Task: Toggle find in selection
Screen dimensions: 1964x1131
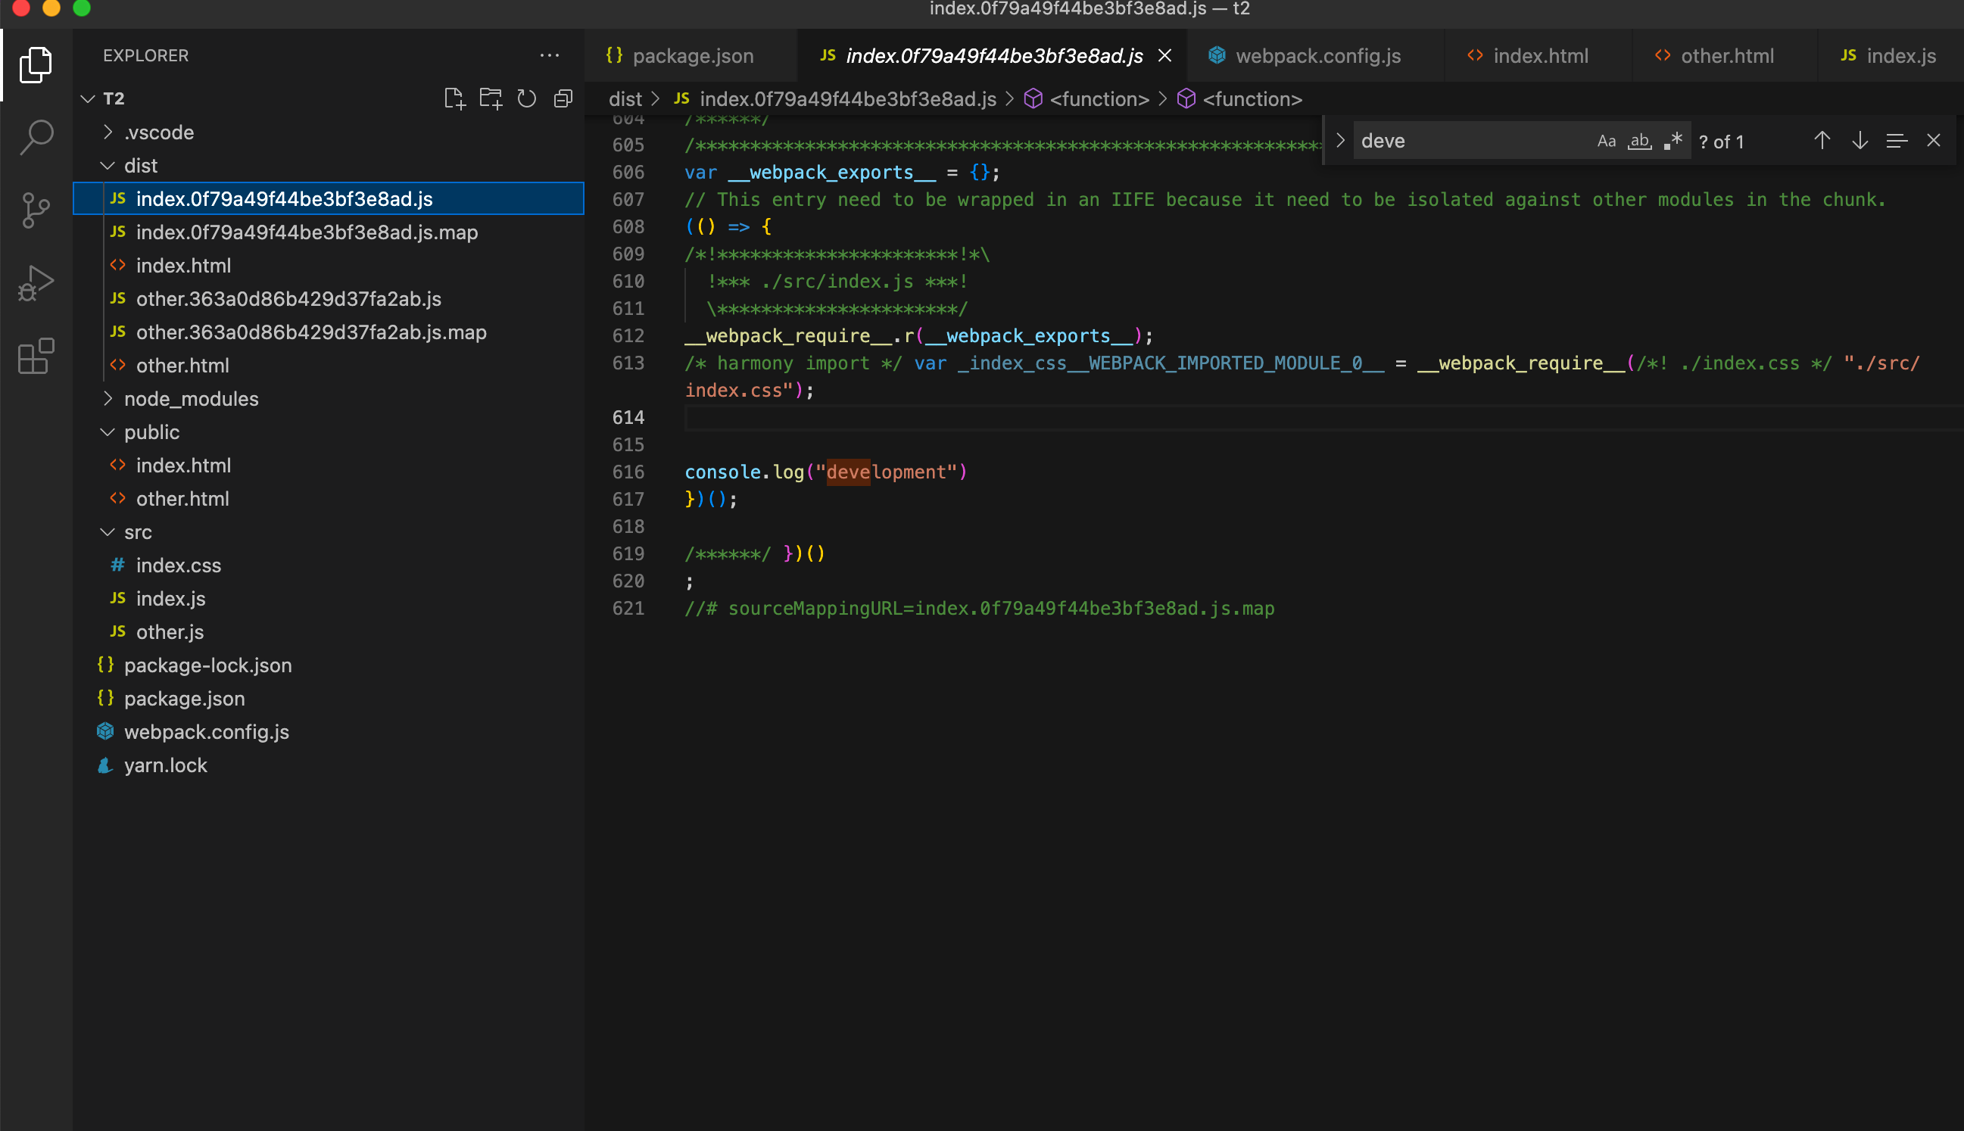Action: coord(1897,141)
